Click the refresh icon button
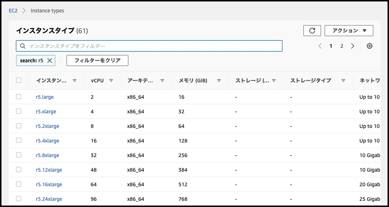 click(x=312, y=31)
